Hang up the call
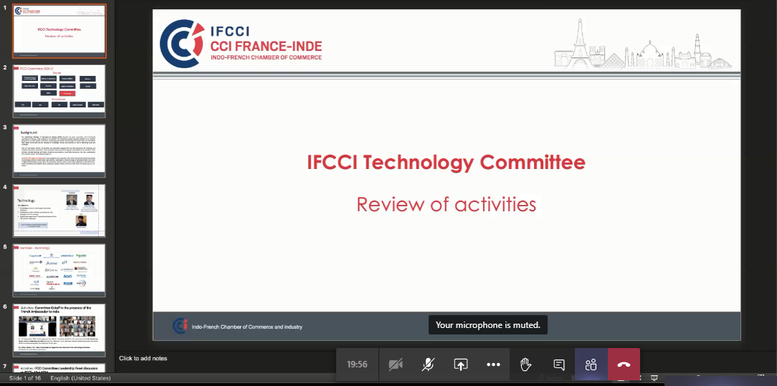The image size is (777, 386). [x=624, y=365]
